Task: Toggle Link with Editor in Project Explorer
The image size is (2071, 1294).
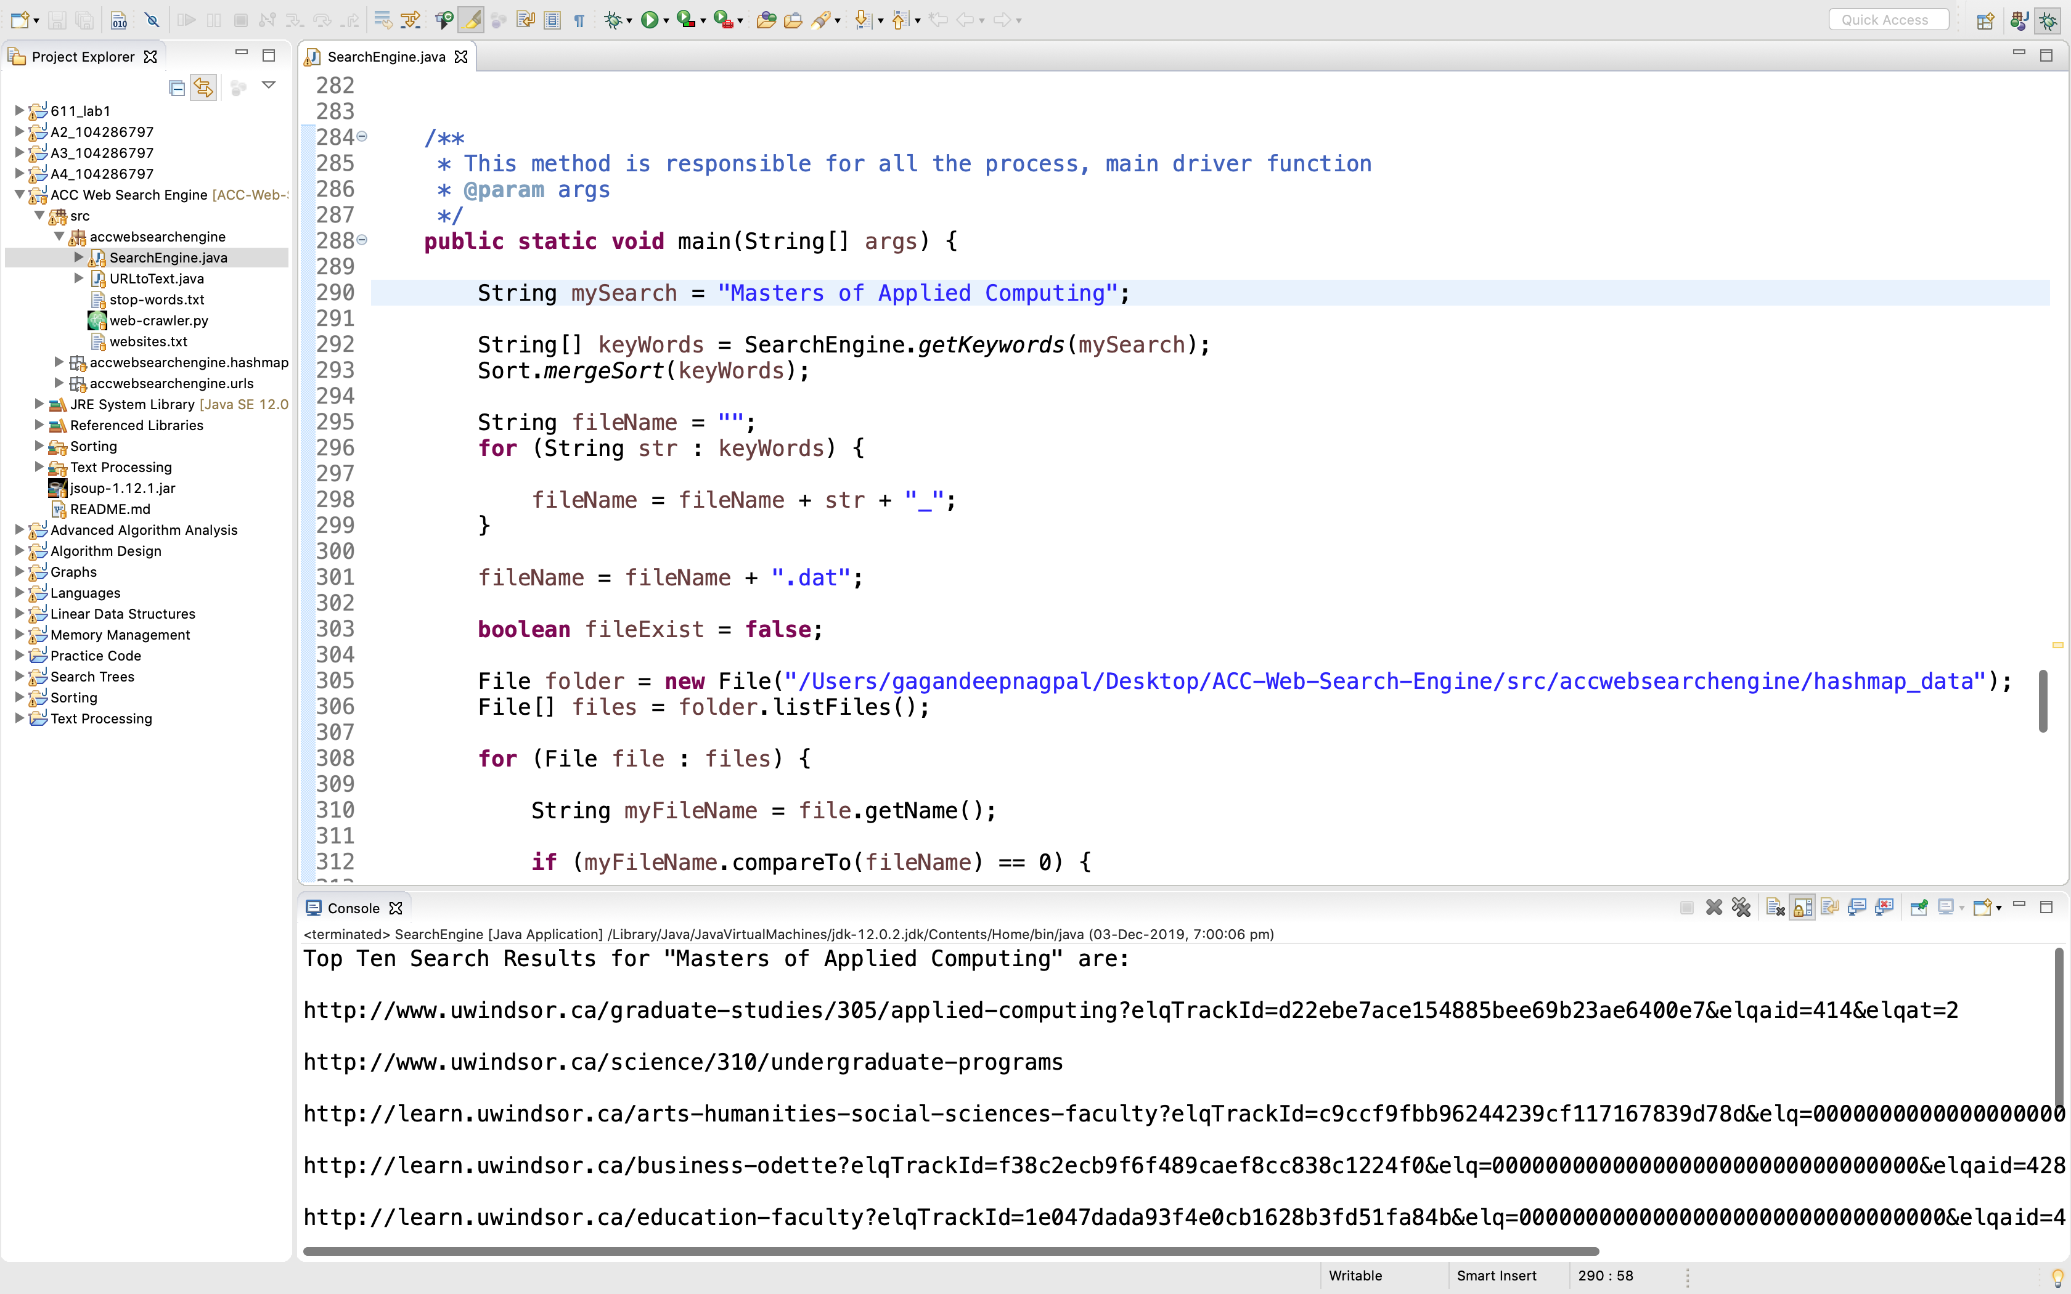Action: (203, 87)
